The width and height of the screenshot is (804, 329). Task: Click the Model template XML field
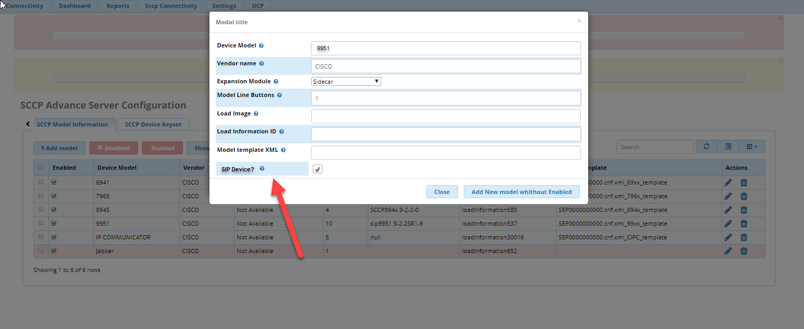(446, 153)
